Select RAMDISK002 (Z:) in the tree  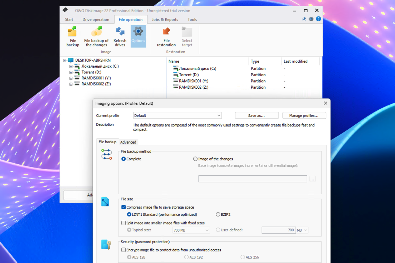point(96,84)
